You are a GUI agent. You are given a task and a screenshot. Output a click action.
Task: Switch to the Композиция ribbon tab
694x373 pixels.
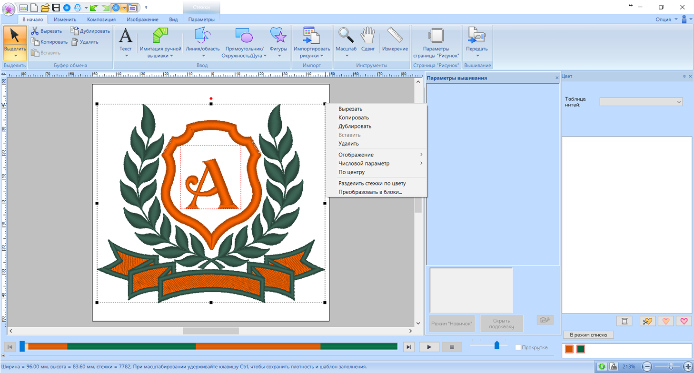point(101,20)
